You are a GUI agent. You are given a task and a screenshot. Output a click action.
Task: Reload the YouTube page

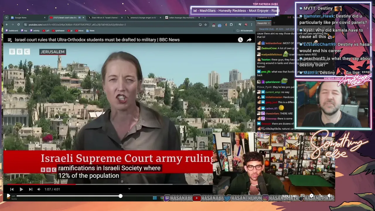pyautogui.click(x=18, y=25)
